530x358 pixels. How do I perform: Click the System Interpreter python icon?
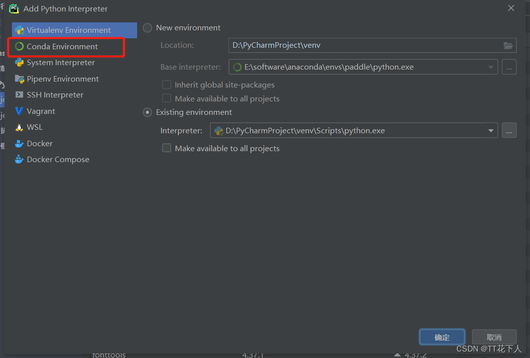coord(19,63)
